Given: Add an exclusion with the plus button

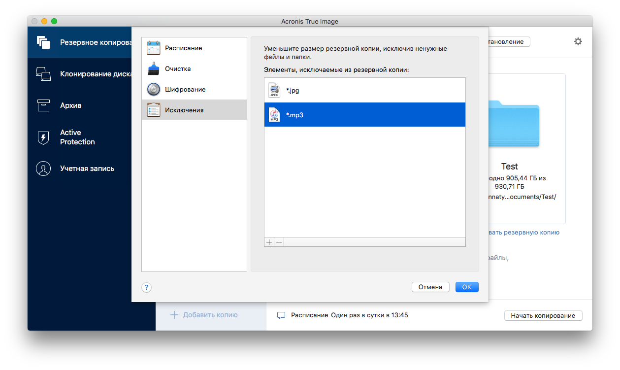Looking at the screenshot, I should [269, 242].
